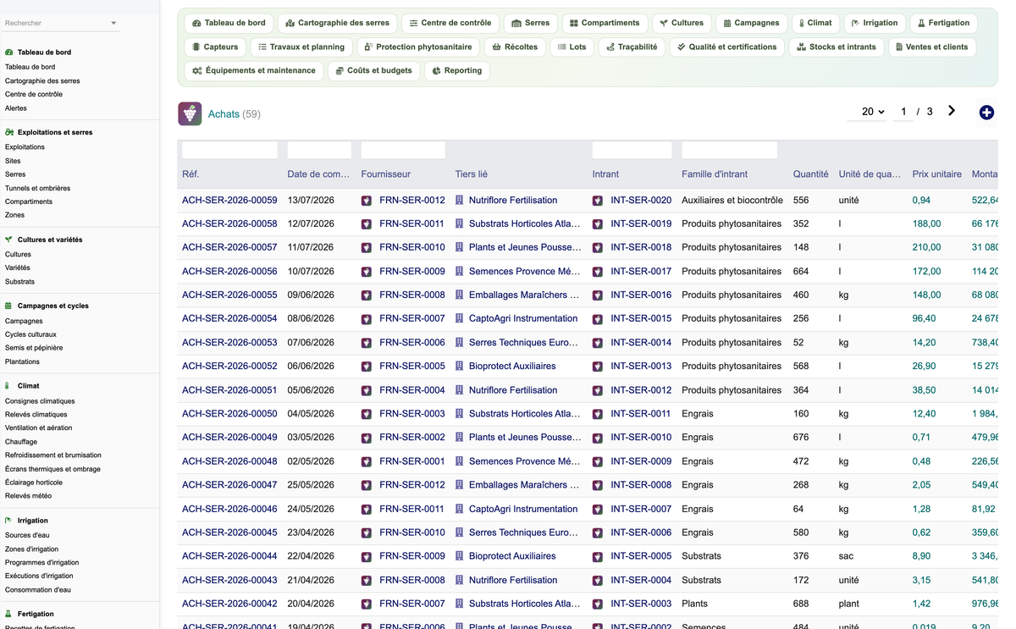Image resolution: width=1016 pixels, height=629 pixels.
Task: Open supplier FRN-SER-0012 in row 00059
Action: coord(411,201)
